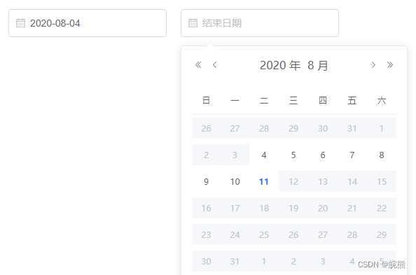This screenshot has width=416, height=275.
Task: Focus the 结束日期 end date field
Action: 260,23
